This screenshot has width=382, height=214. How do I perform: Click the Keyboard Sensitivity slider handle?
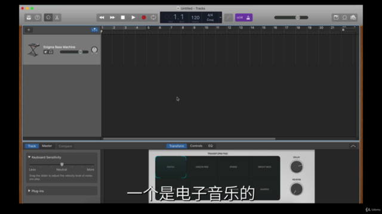(x=62, y=165)
